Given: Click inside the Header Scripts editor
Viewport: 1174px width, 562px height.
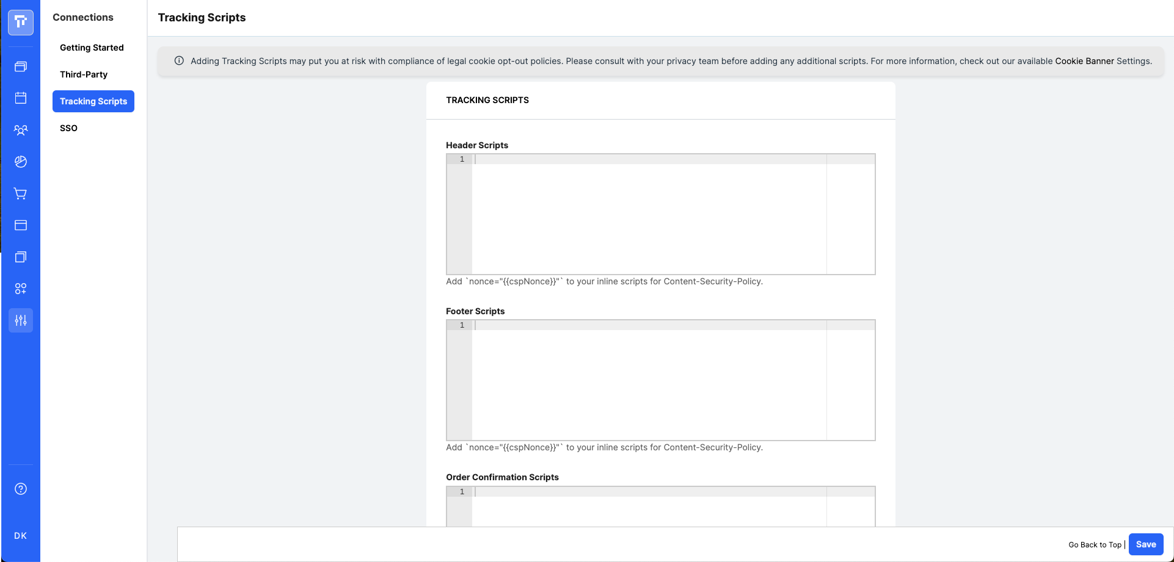Looking at the screenshot, I should [661, 214].
